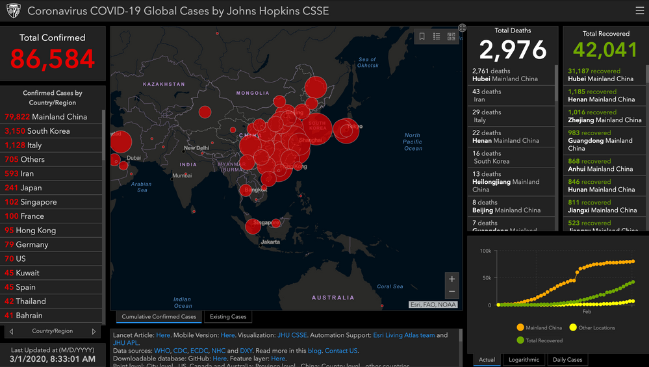Open NHC data source link
This screenshot has height=367, width=649.
click(218, 351)
